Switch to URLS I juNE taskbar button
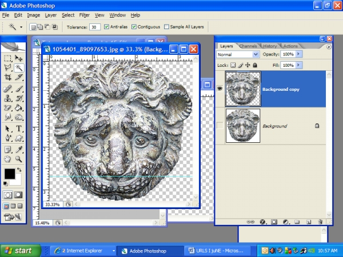This screenshot has height=257, width=343. click(217, 251)
